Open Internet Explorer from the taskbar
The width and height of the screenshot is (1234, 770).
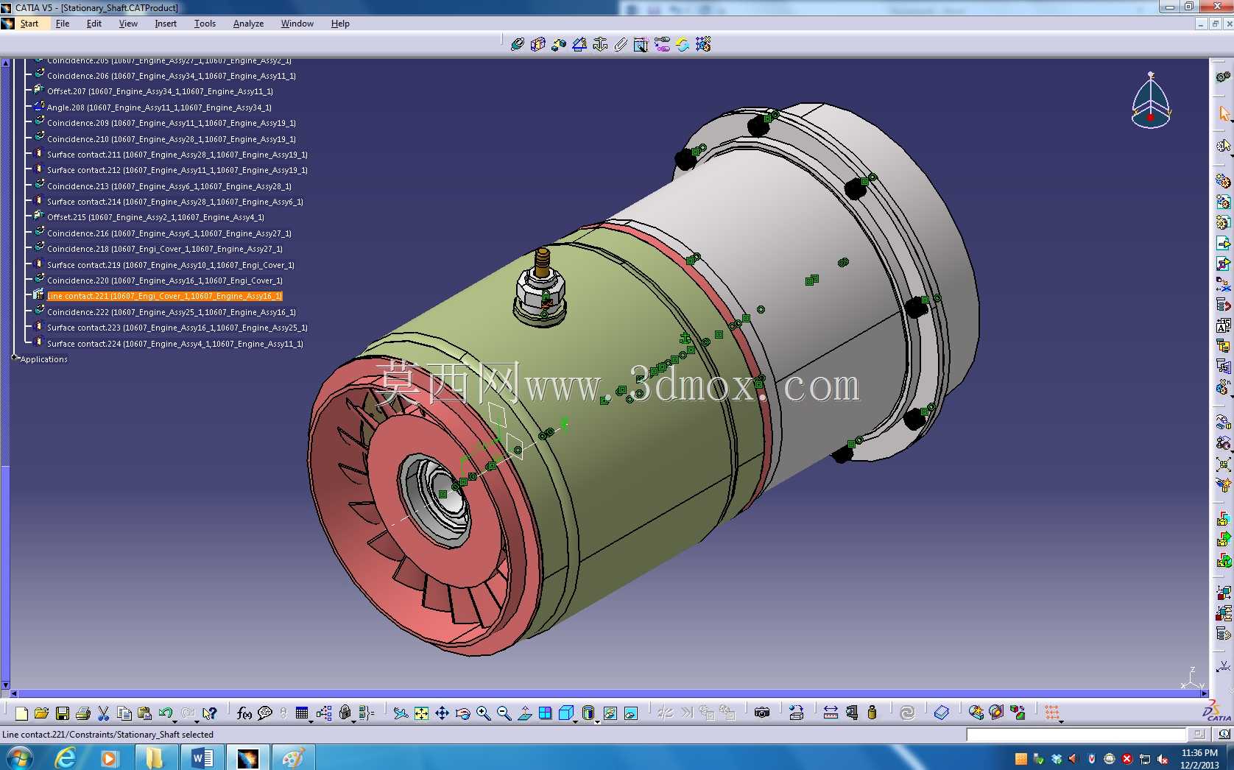(x=66, y=757)
